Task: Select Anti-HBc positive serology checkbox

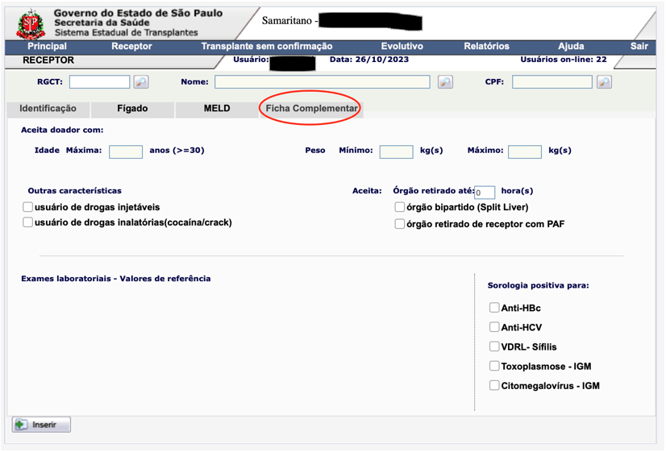Action: (x=494, y=308)
